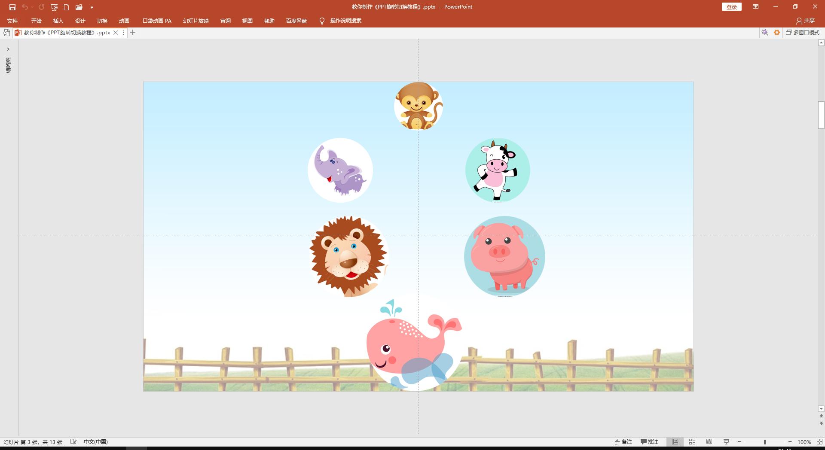Open the undo history dropdown arrow
Image resolution: width=825 pixels, height=450 pixels.
[32, 7]
